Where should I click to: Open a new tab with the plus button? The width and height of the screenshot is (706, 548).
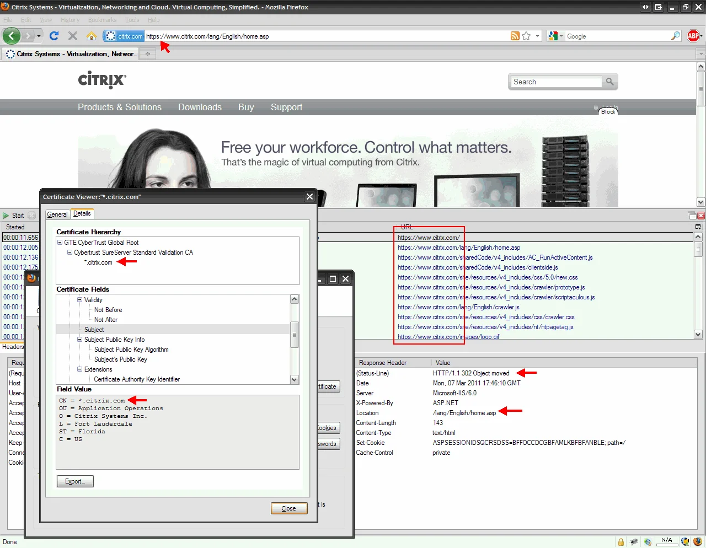tap(147, 54)
